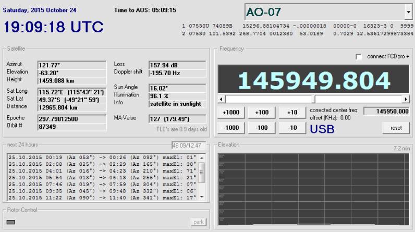
Task: Click the pass list scroll down arrow
Action: click(202, 197)
